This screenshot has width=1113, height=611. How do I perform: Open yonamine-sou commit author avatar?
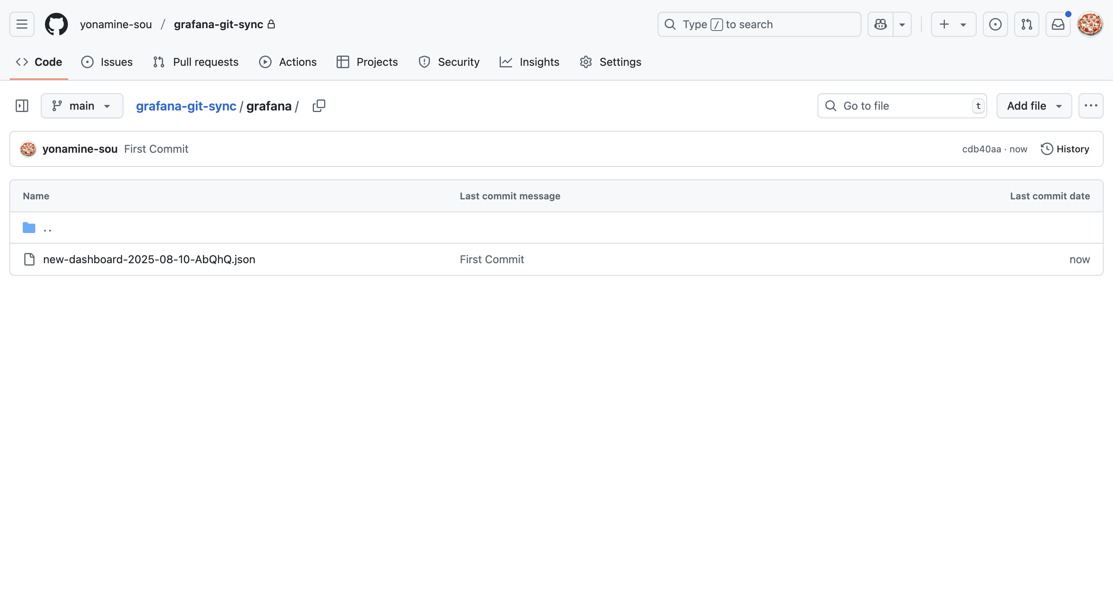(x=28, y=149)
